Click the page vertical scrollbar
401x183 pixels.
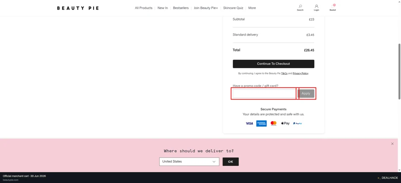pyautogui.click(x=399, y=71)
